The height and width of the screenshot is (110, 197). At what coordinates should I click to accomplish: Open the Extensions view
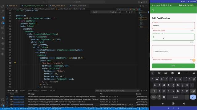click(2, 28)
